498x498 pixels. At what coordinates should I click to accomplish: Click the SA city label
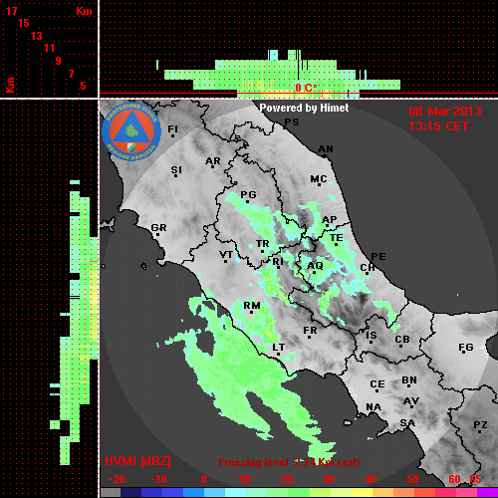tap(407, 423)
